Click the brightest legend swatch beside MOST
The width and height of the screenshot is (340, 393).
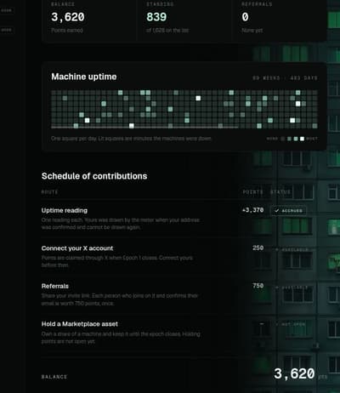[302, 139]
